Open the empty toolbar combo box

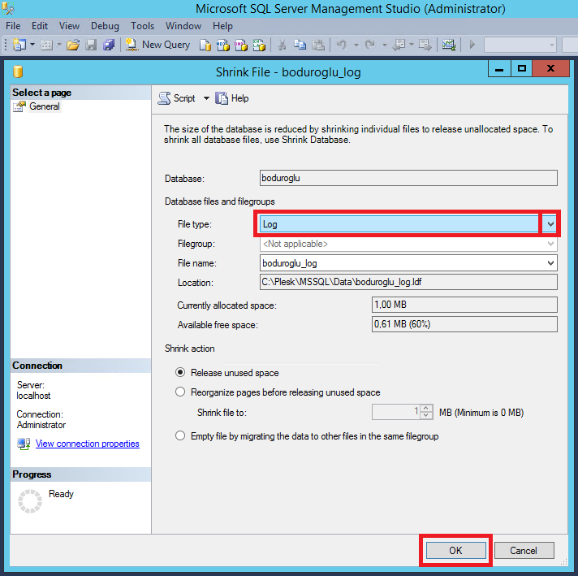point(520,45)
